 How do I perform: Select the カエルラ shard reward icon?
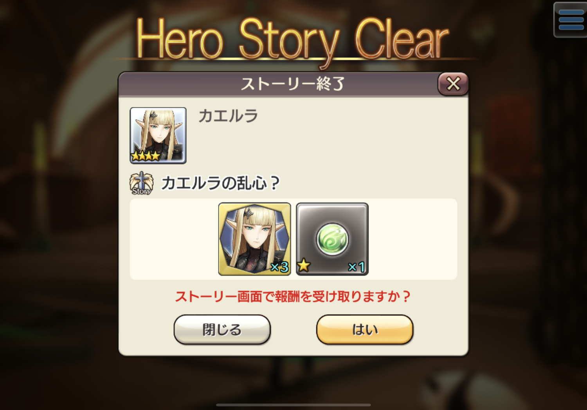(254, 239)
